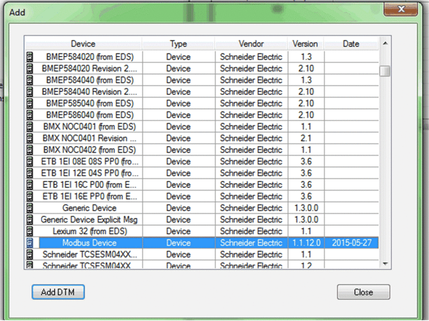
Task: Click the icon beside ETB 1EI 16C P00
Action: point(29,184)
